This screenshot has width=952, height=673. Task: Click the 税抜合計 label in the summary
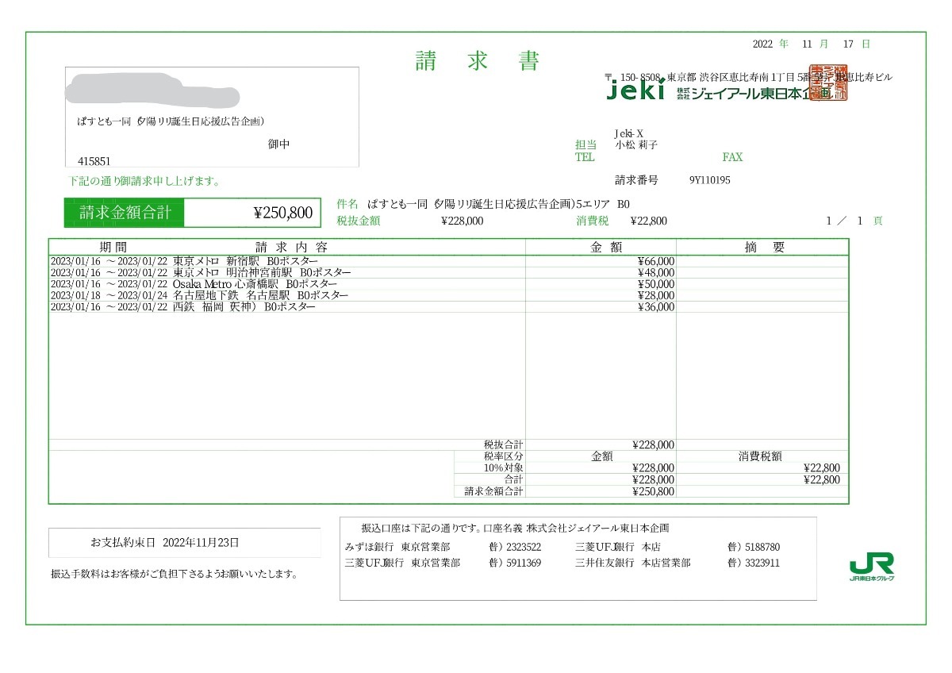(503, 444)
